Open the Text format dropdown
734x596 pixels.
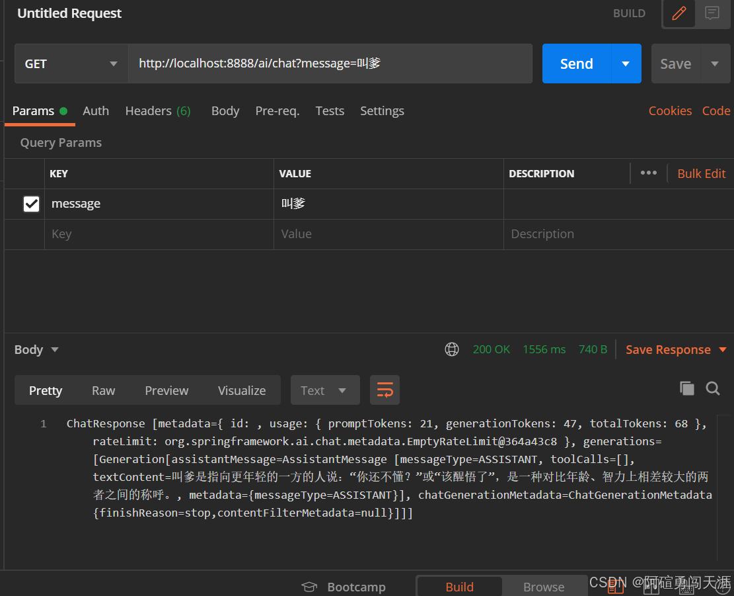pos(324,390)
